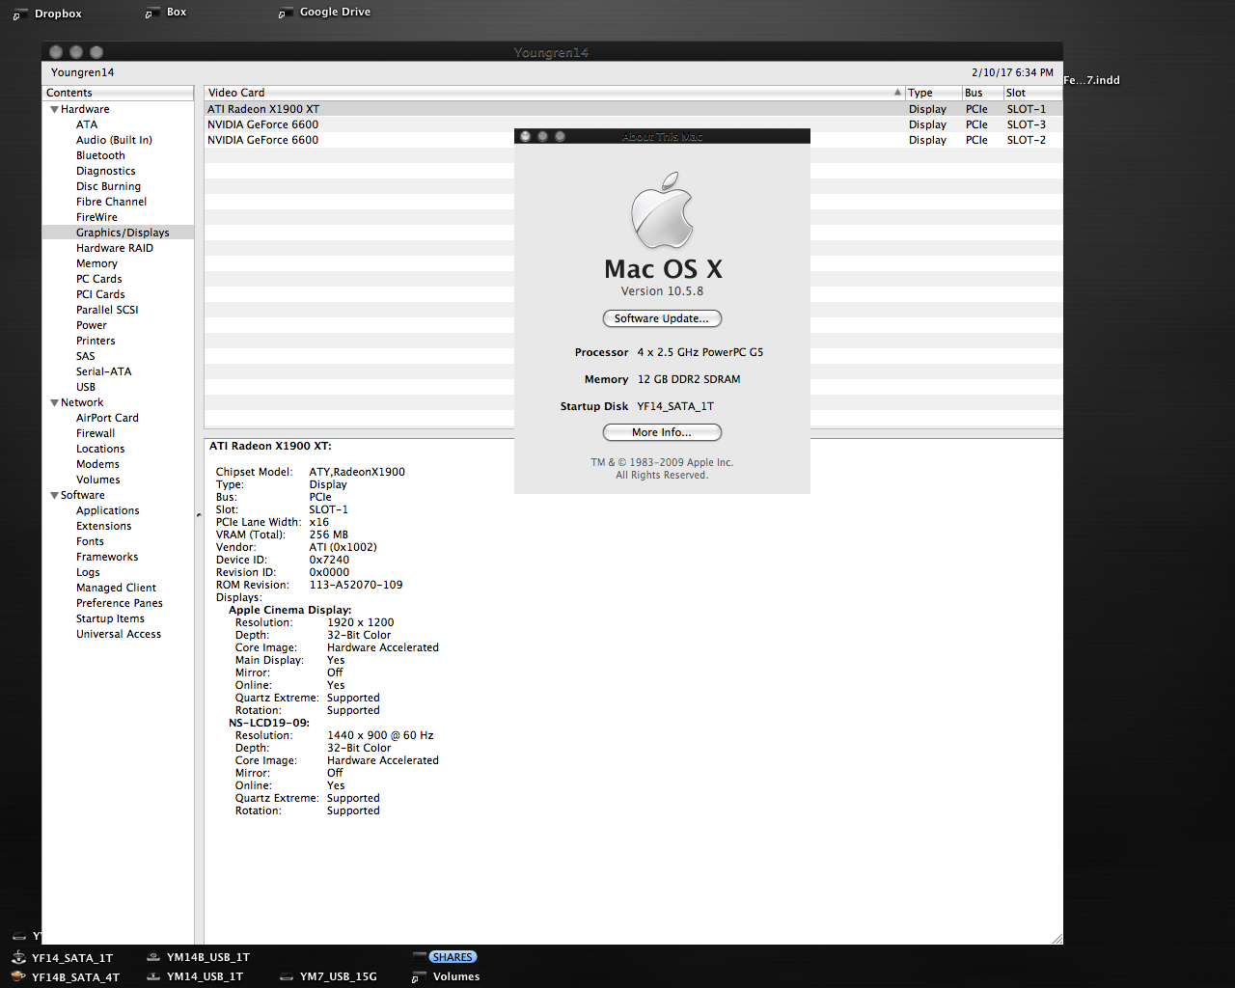Open the Google Drive desktop alias
This screenshot has height=988, width=1235.
pos(285,13)
